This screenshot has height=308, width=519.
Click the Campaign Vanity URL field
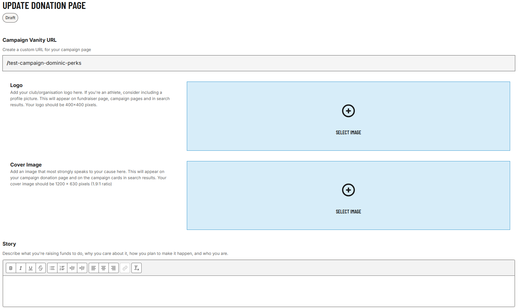click(259, 63)
